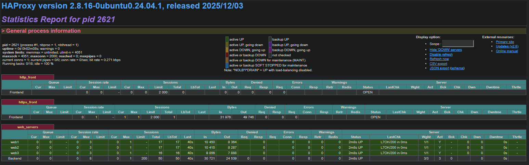Open the Updates (v2.8) link
This screenshot has width=529, height=165.
pos(507,46)
